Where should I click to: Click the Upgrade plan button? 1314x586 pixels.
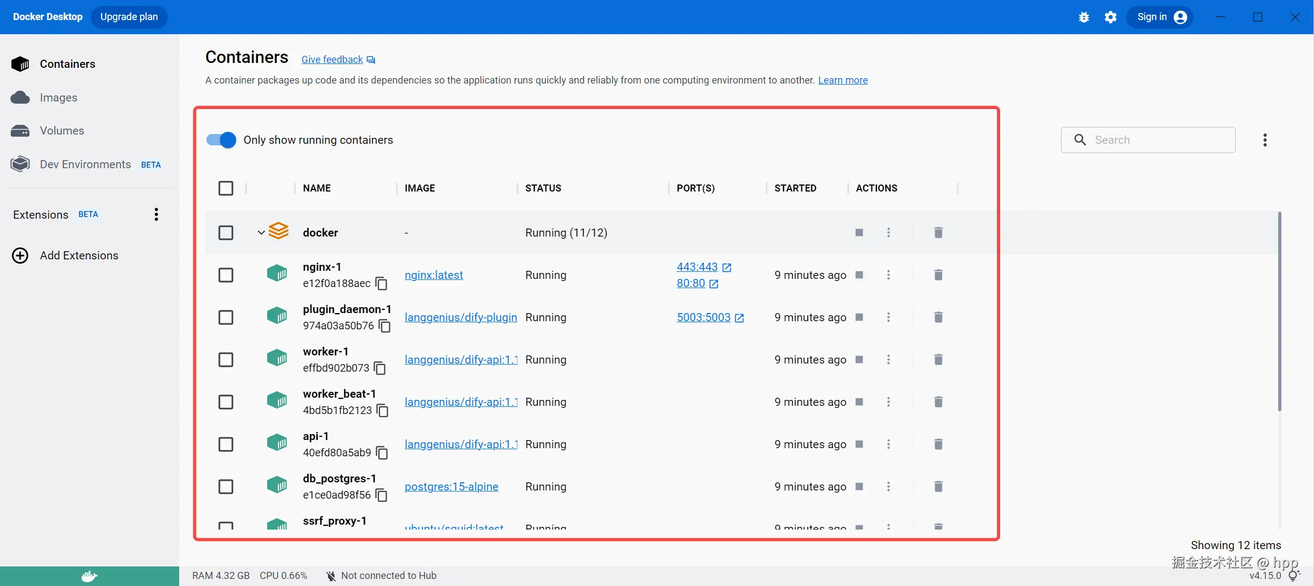click(129, 17)
